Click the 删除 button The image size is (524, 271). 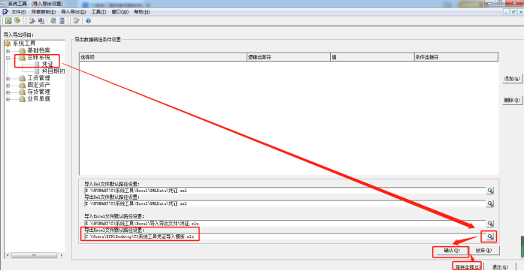(512, 100)
